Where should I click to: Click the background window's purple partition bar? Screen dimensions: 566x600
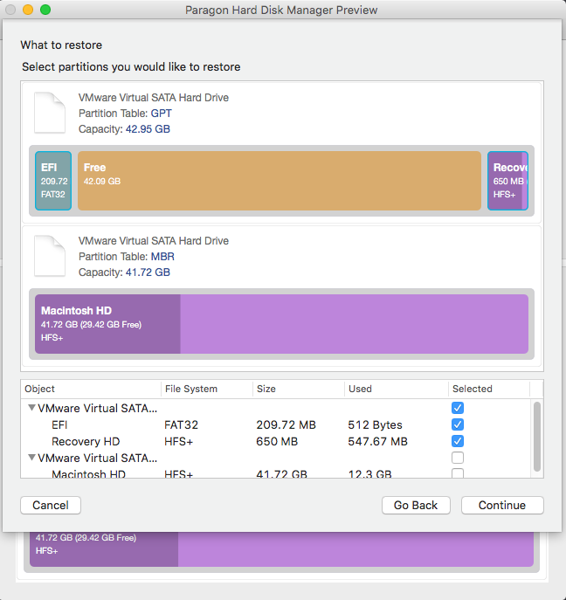(x=281, y=549)
